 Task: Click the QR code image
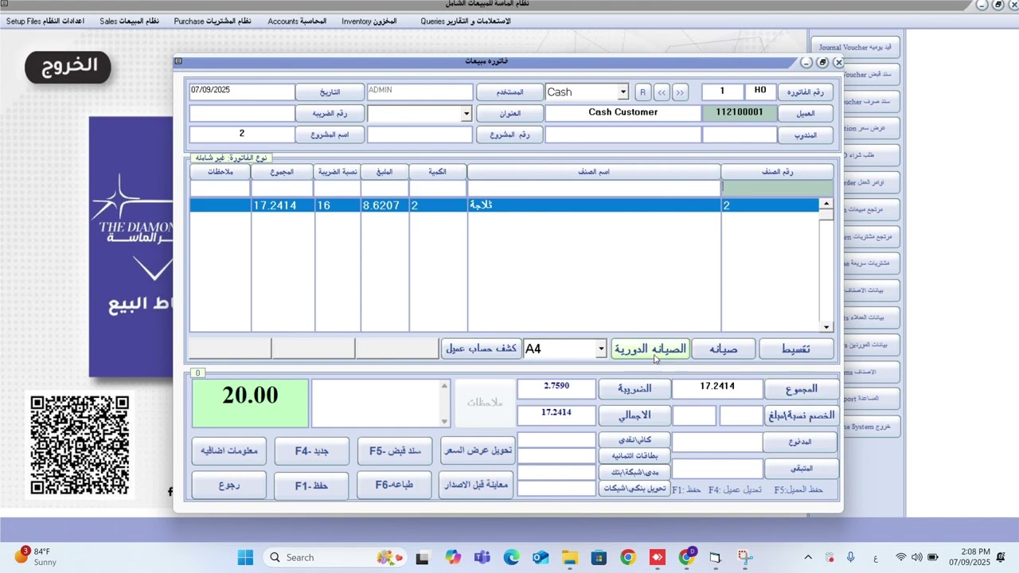point(80,445)
